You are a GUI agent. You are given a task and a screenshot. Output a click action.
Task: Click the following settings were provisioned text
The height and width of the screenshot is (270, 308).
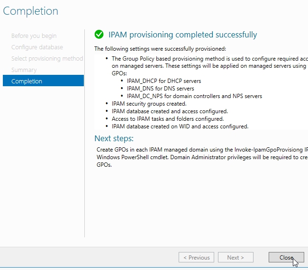pos(160,48)
